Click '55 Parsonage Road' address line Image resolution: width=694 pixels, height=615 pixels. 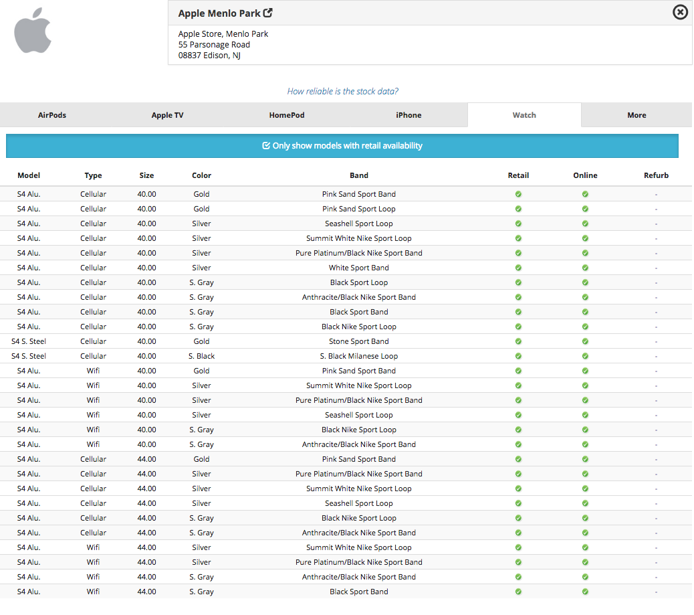214,45
